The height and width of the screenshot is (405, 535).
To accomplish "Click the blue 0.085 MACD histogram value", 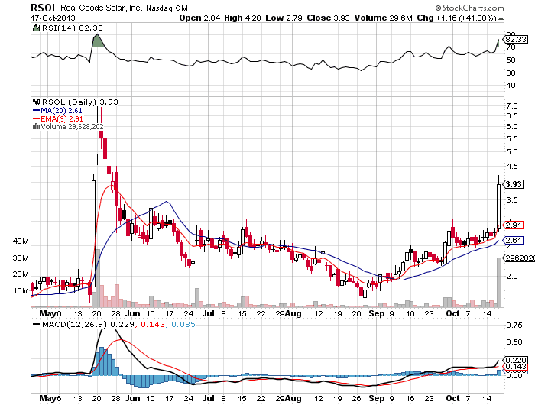I will point(183,325).
